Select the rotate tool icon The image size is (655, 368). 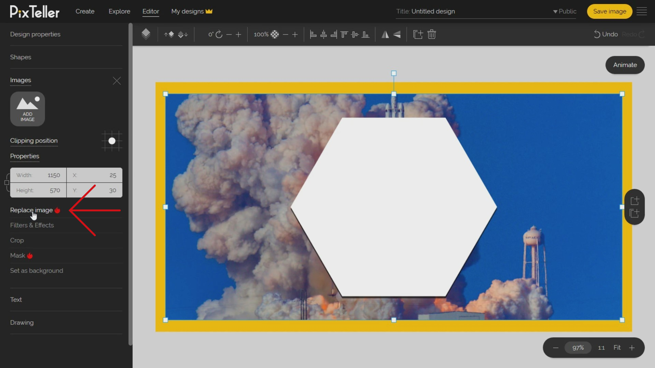tap(219, 34)
